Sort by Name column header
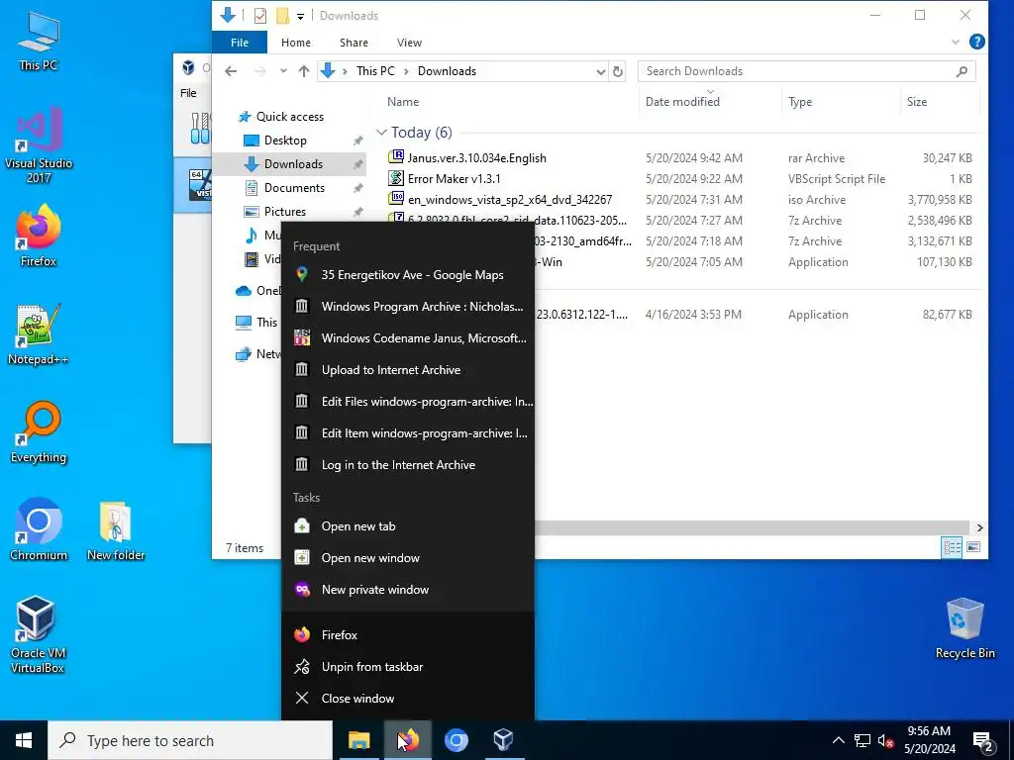Screen dimensions: 1014x760 coord(508,102)
